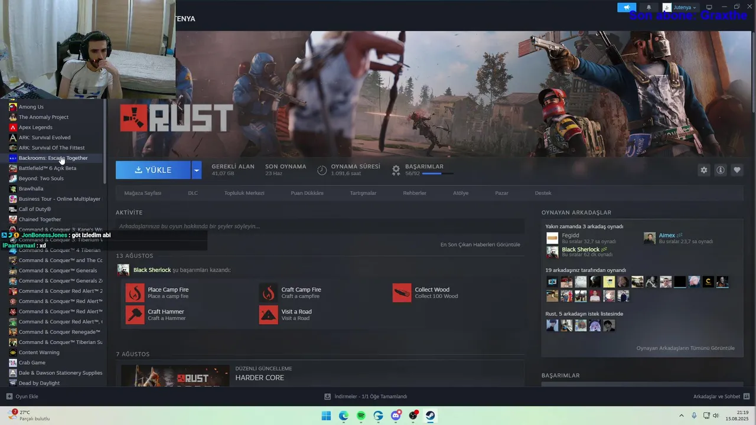Select Apex Legends in library list
The width and height of the screenshot is (756, 425).
(x=35, y=127)
